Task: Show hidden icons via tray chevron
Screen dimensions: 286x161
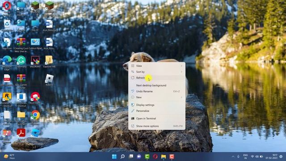Action: [233, 157]
